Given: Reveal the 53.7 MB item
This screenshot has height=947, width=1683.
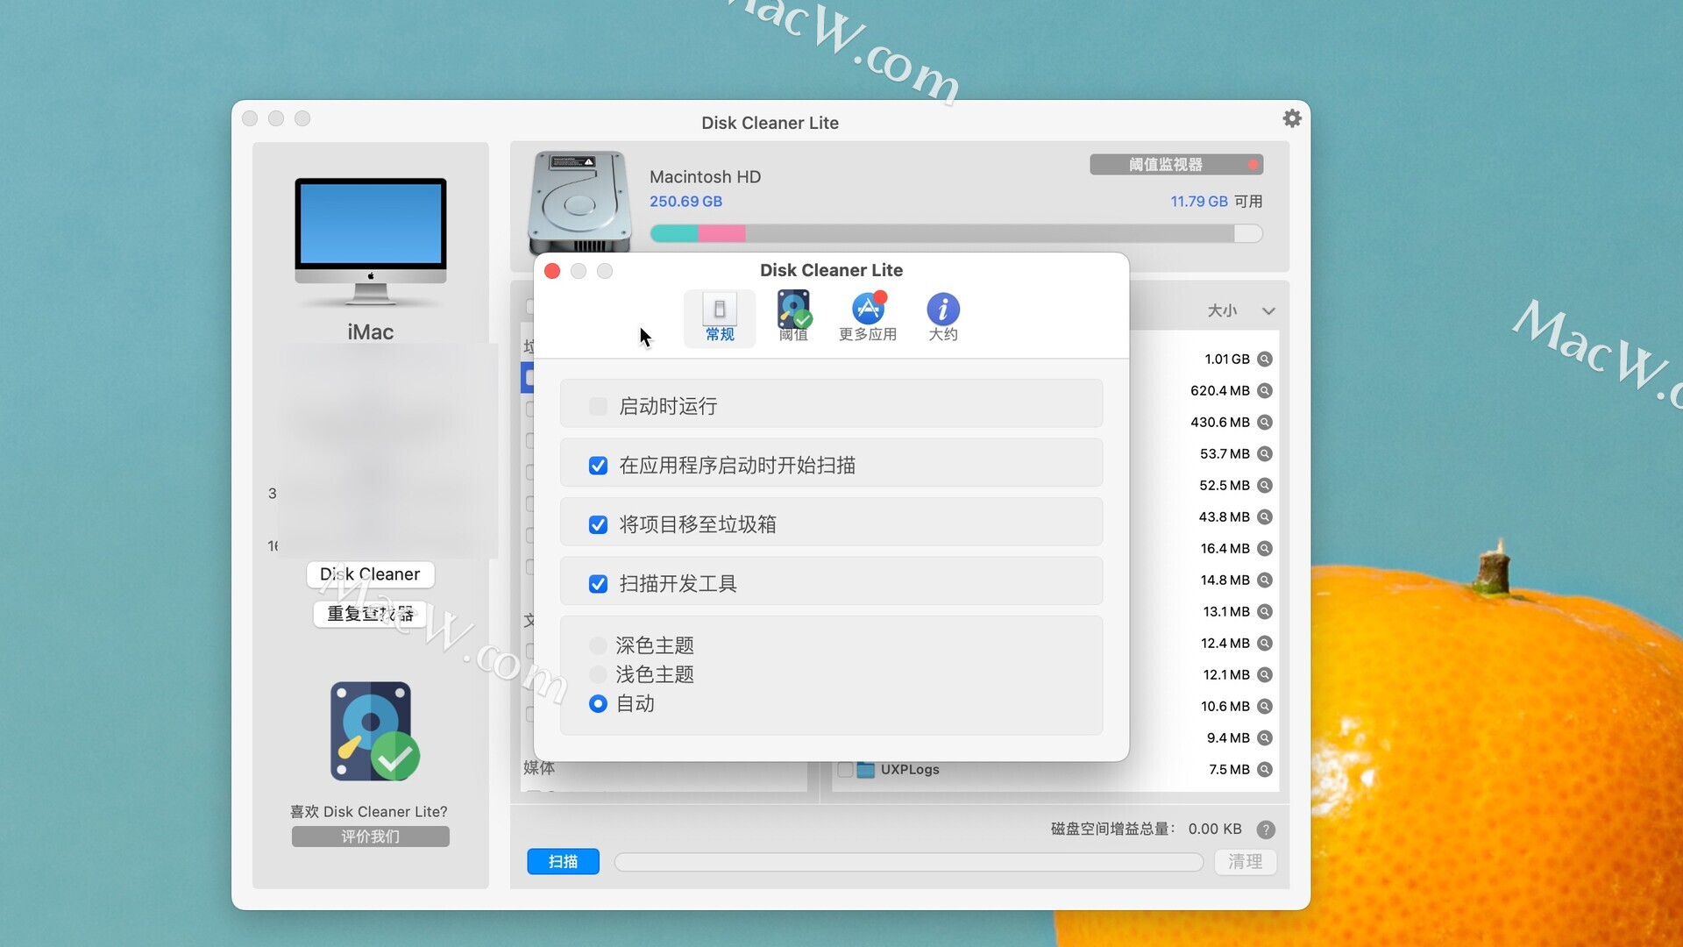Looking at the screenshot, I should coord(1265,454).
